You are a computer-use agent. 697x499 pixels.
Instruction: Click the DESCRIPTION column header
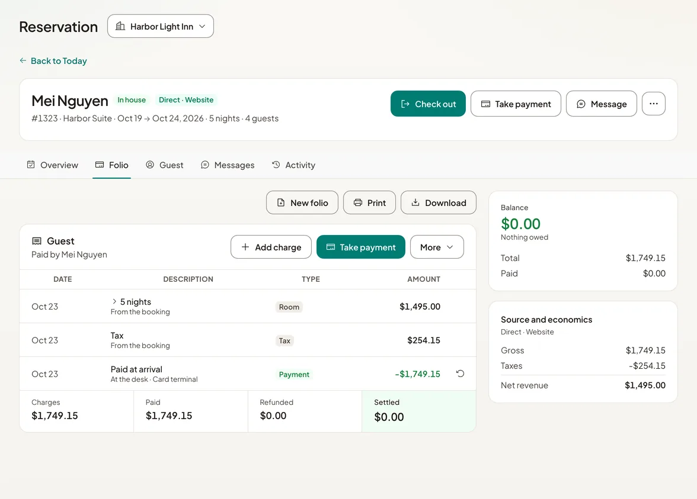(188, 279)
